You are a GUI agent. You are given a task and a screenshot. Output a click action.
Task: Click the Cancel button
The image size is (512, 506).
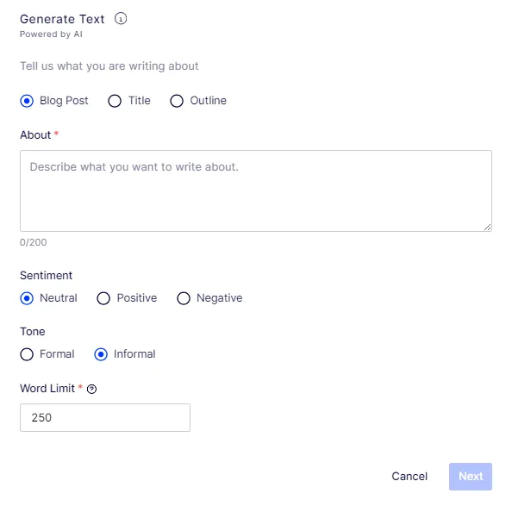[409, 477]
